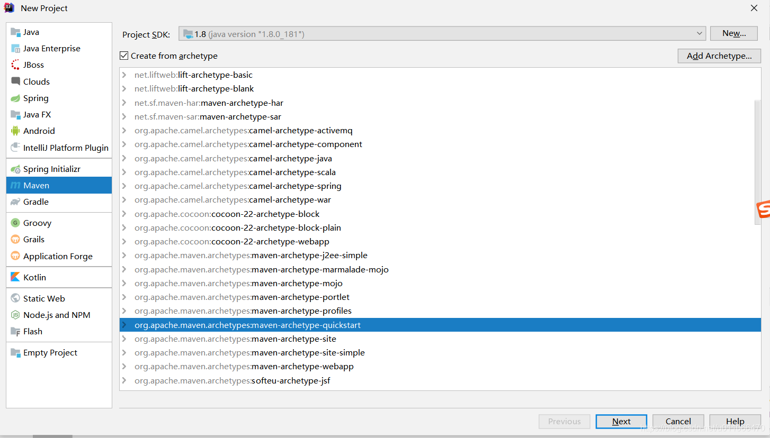This screenshot has height=438, width=770.
Task: Pick the Android project type label
Action: (39, 131)
